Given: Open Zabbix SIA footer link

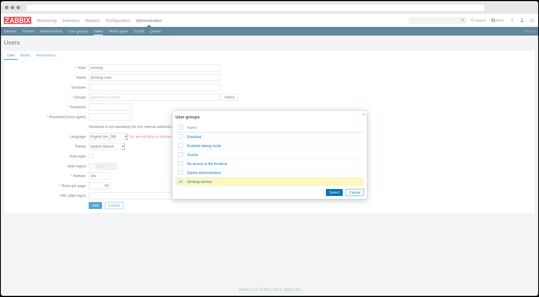Looking at the screenshot, I should coord(292,289).
